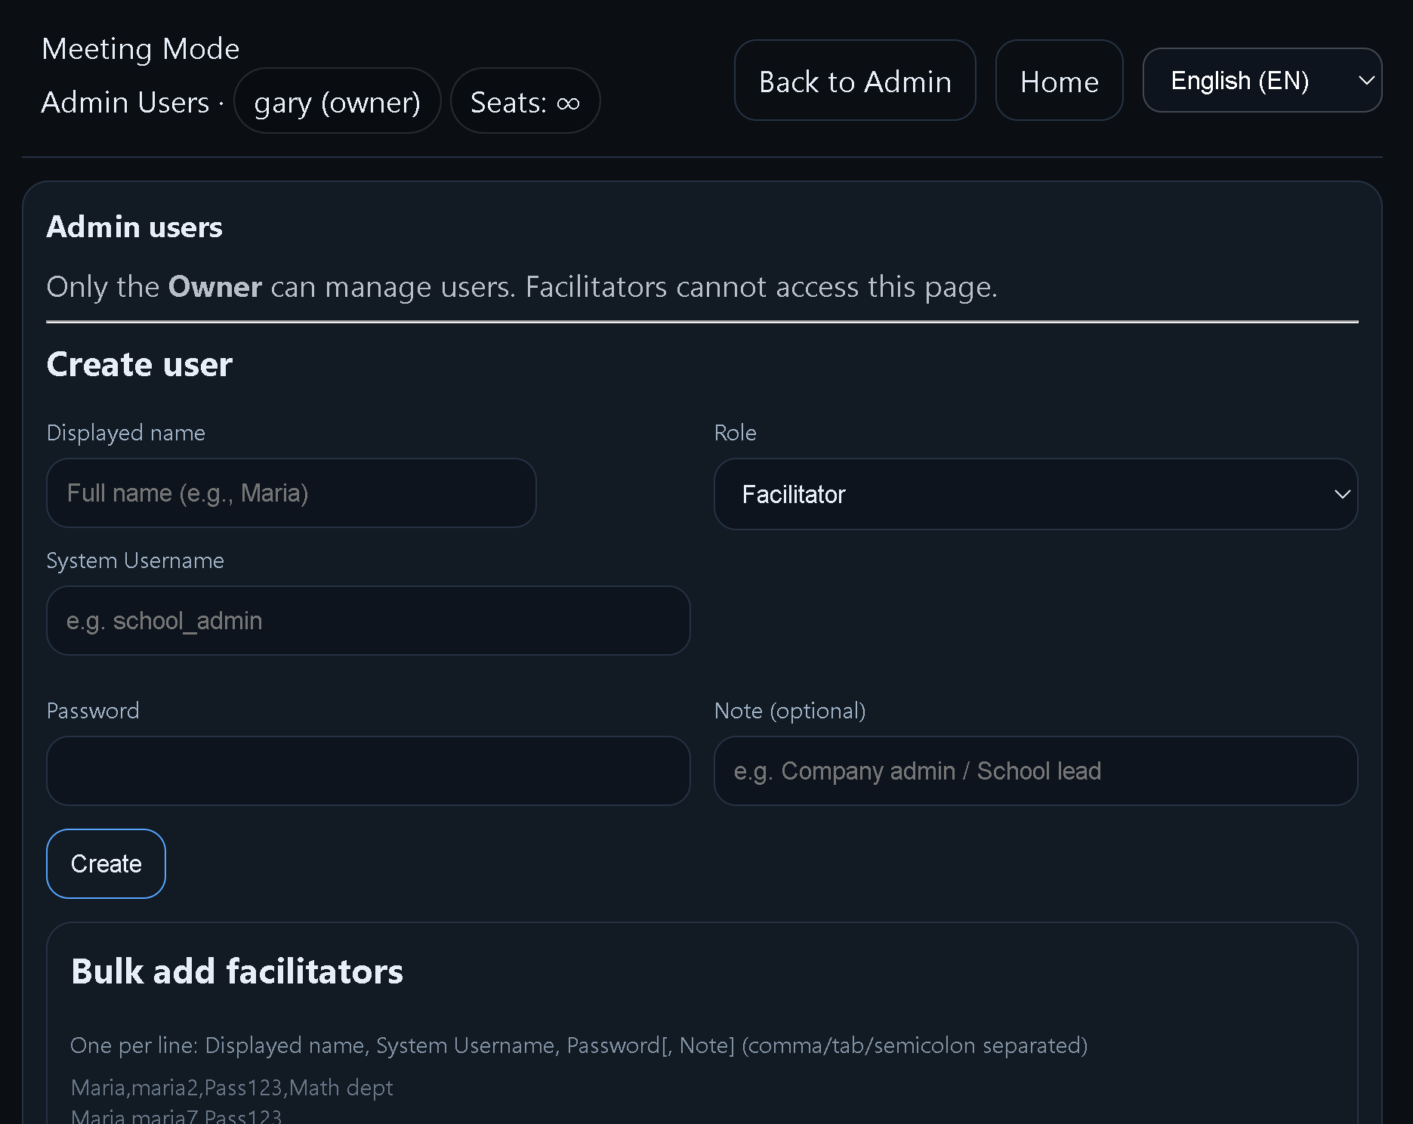Click the Admin Users breadcrumb text
Screen dimensions: 1413x1124
(125, 103)
